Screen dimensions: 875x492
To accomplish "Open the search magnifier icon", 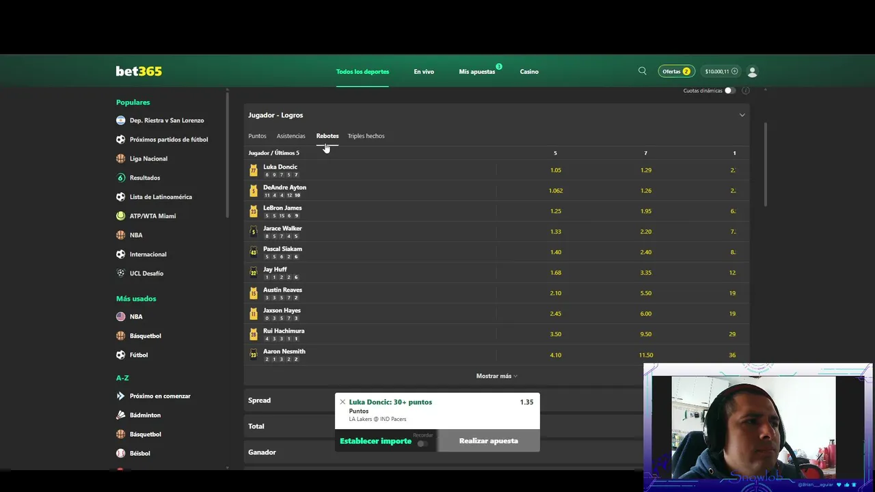I will pyautogui.click(x=642, y=71).
